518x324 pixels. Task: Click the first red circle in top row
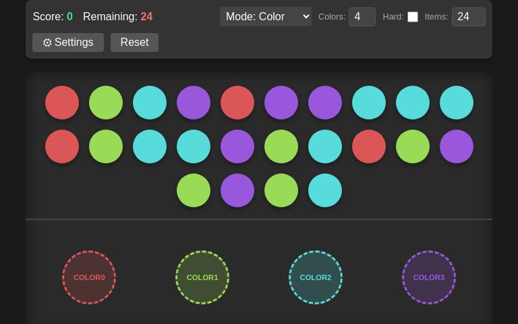(x=62, y=103)
